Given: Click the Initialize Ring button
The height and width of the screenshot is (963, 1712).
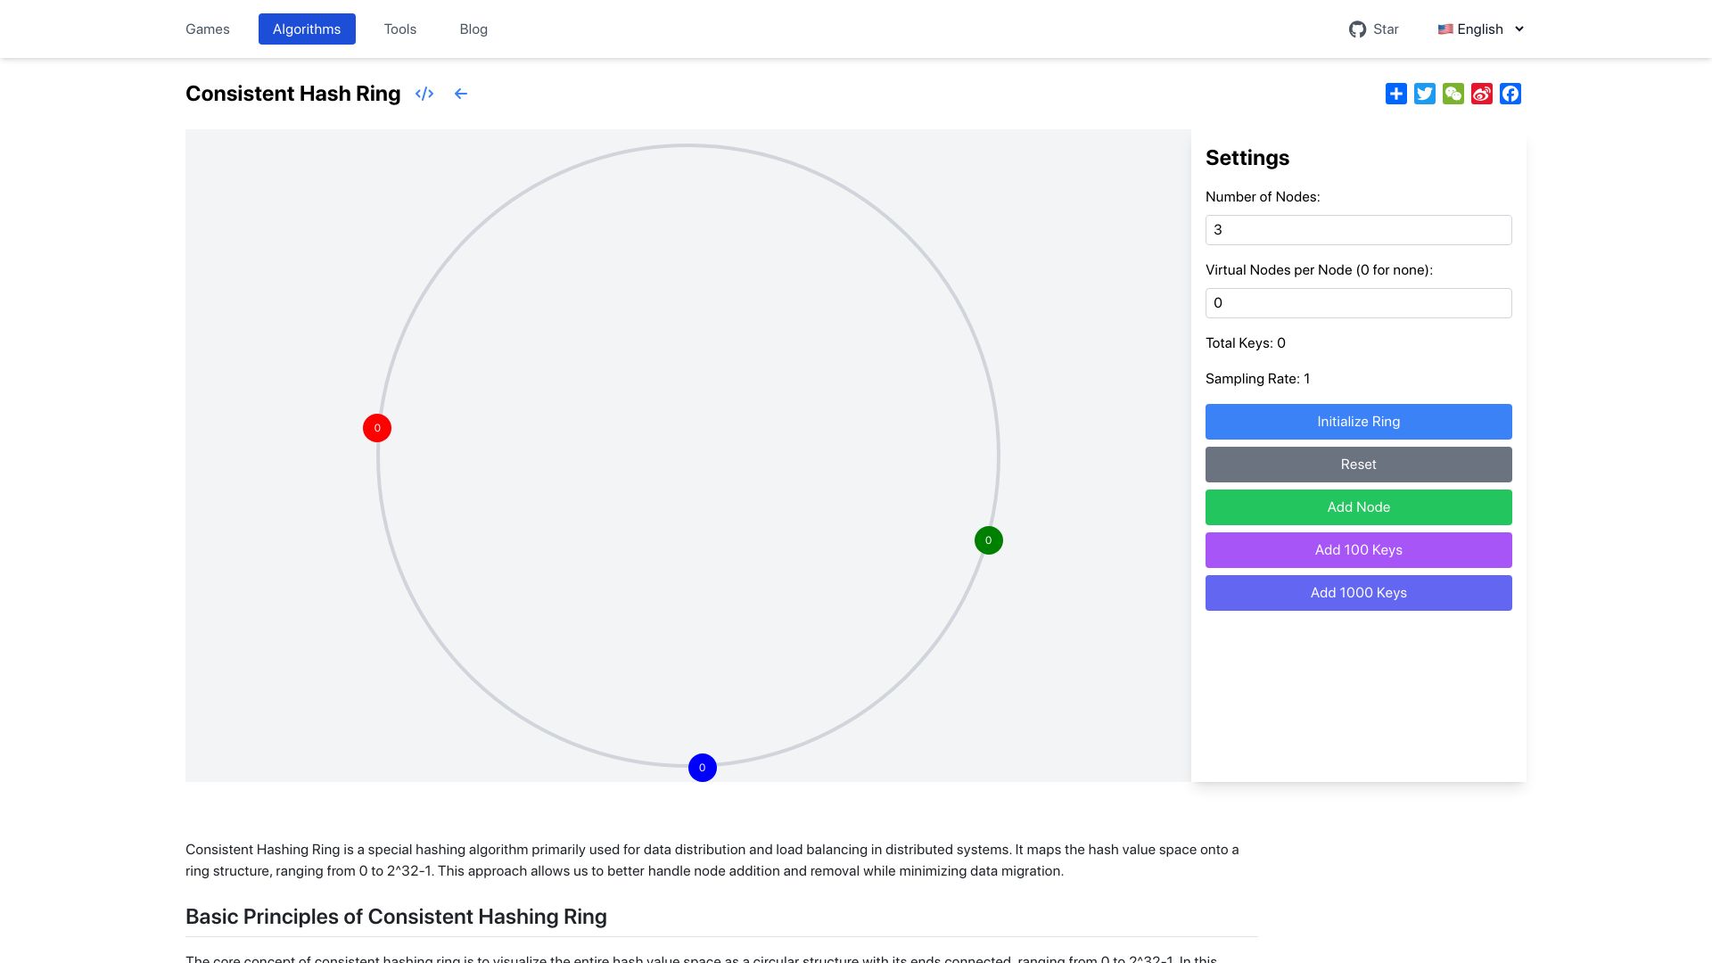Looking at the screenshot, I should click(1359, 422).
